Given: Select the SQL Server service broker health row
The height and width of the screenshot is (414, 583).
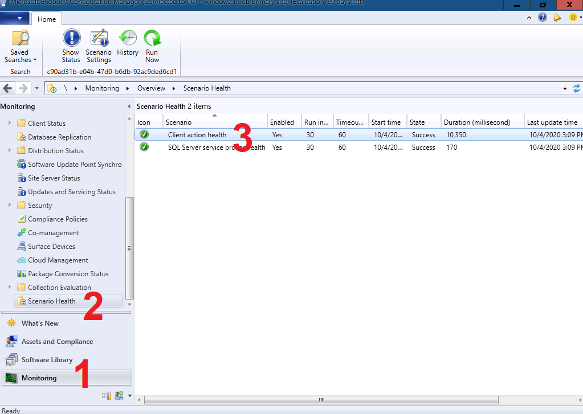Looking at the screenshot, I should pyautogui.click(x=359, y=147).
